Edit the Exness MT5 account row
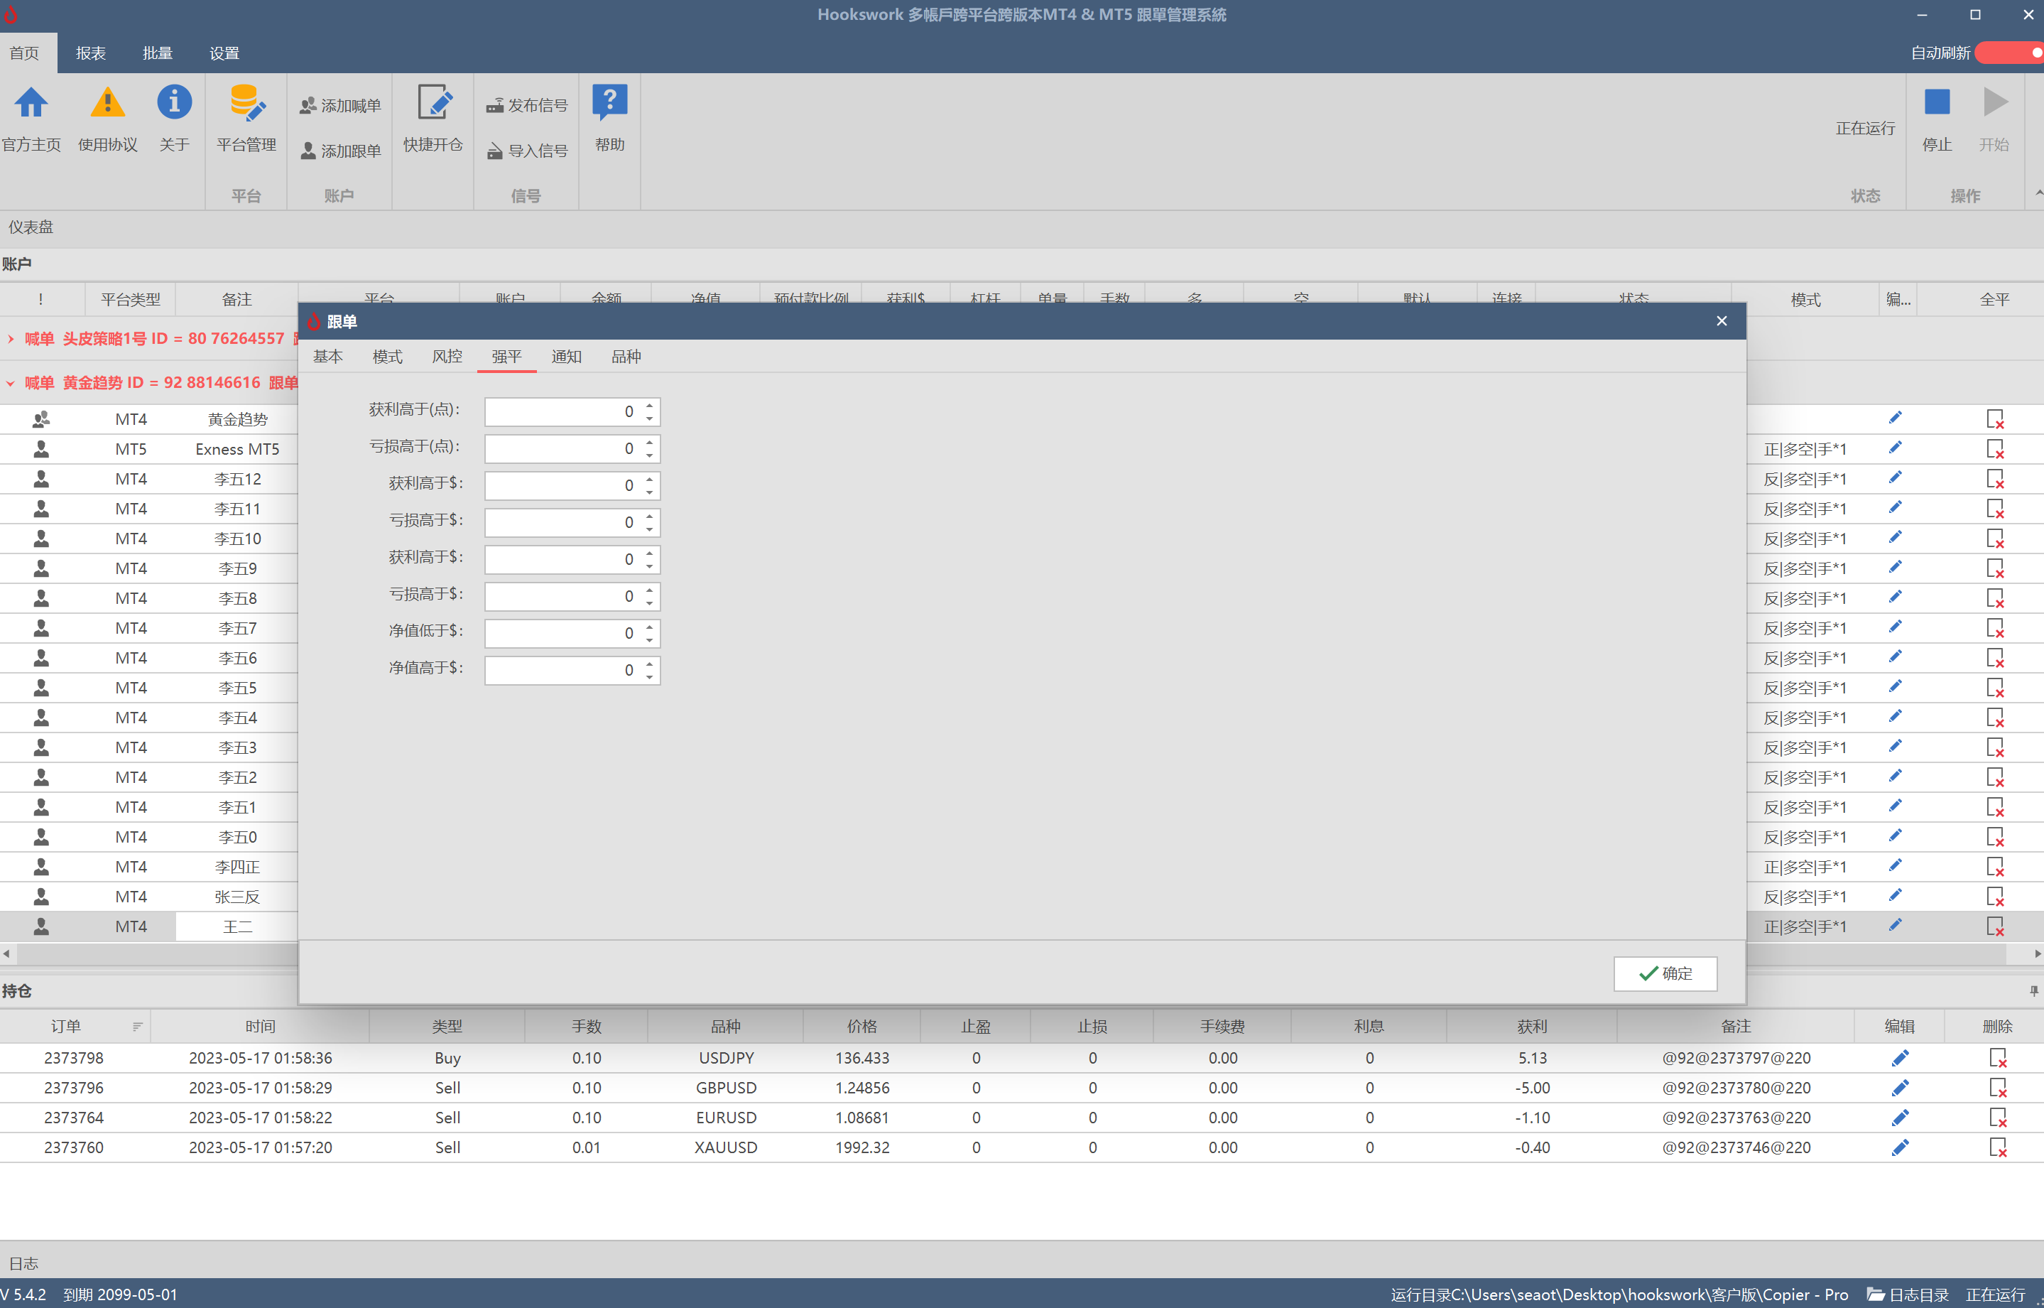The width and height of the screenshot is (2044, 1308). point(1895,448)
